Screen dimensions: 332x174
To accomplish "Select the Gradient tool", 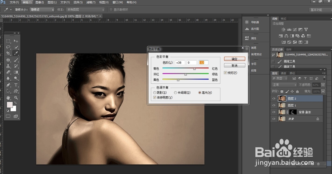I will pos(16,72).
